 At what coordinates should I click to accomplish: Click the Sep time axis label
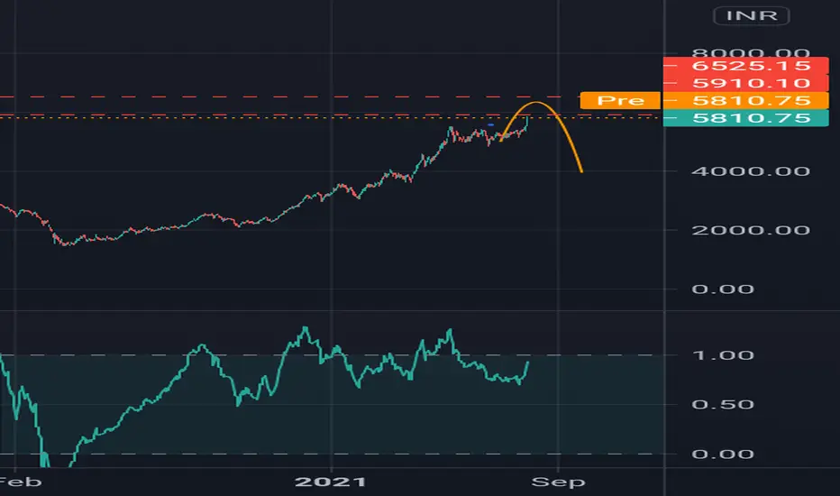pyautogui.click(x=558, y=482)
